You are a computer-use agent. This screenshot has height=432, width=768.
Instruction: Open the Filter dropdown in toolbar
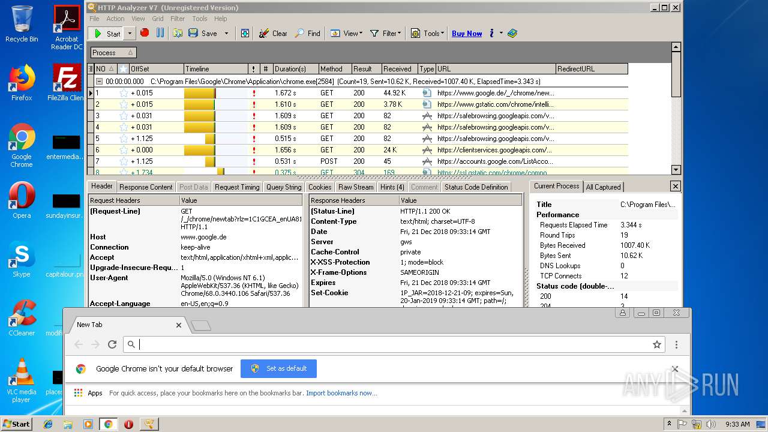click(385, 34)
